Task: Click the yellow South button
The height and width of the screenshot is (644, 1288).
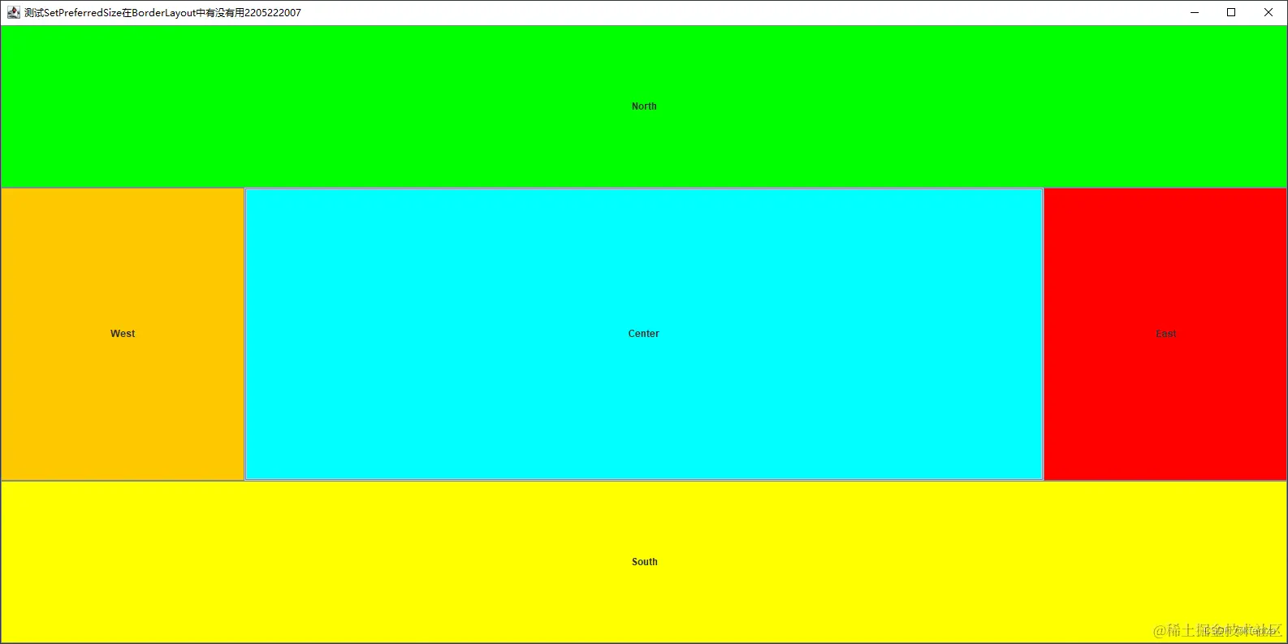Action: [x=644, y=562]
